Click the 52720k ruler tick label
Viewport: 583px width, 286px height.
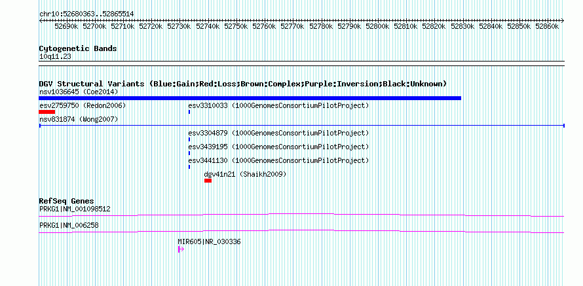pyautogui.click(x=151, y=26)
